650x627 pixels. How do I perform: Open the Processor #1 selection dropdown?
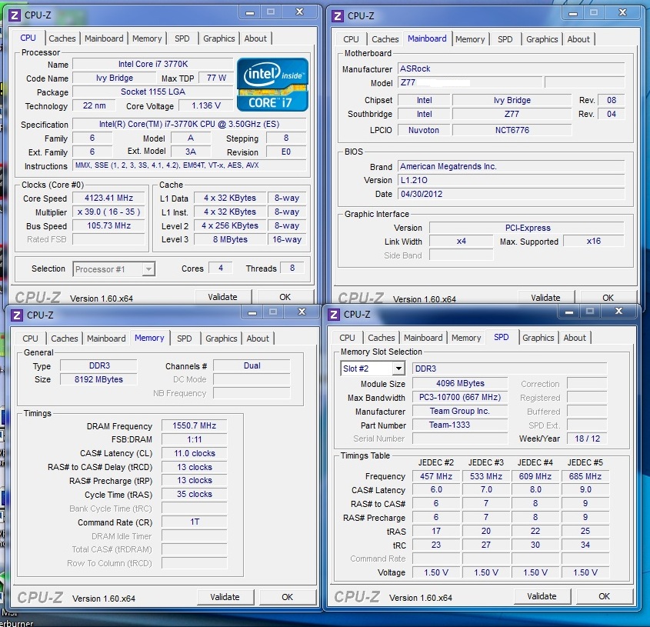[148, 268]
